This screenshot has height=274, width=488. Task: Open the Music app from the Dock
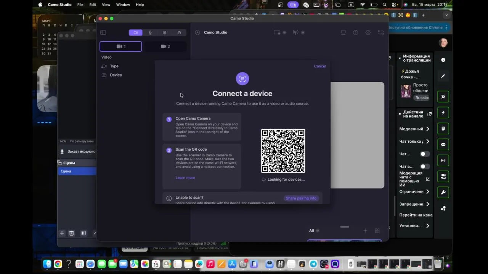click(x=210, y=264)
